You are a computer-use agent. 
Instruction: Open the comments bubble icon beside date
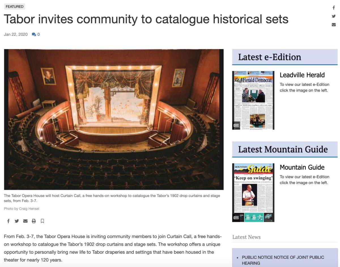(34, 35)
